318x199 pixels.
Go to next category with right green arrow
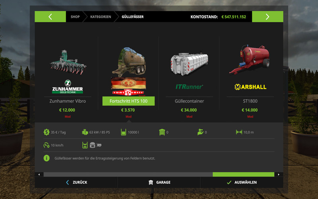(x=268, y=17)
